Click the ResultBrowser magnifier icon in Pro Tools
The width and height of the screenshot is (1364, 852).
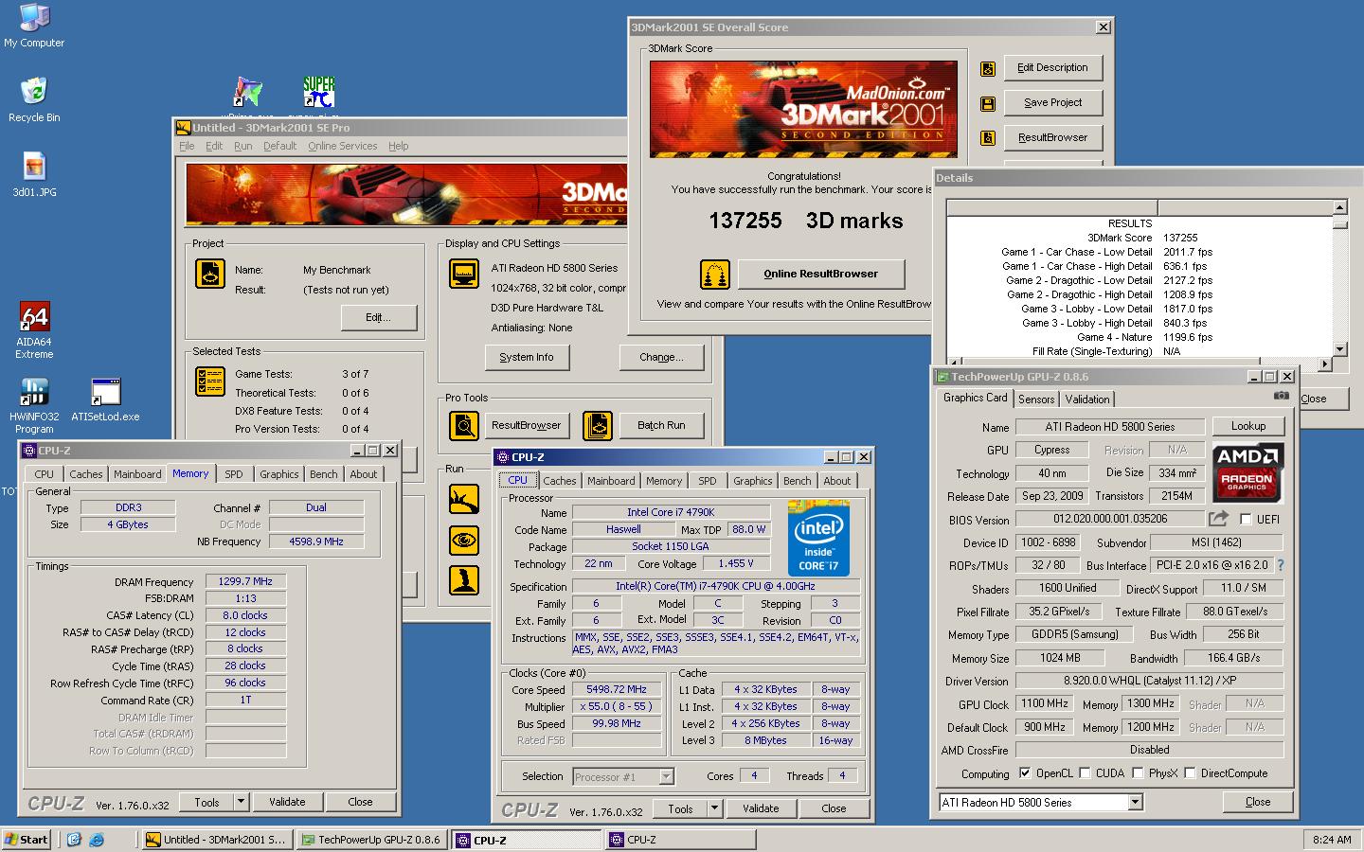click(x=464, y=426)
